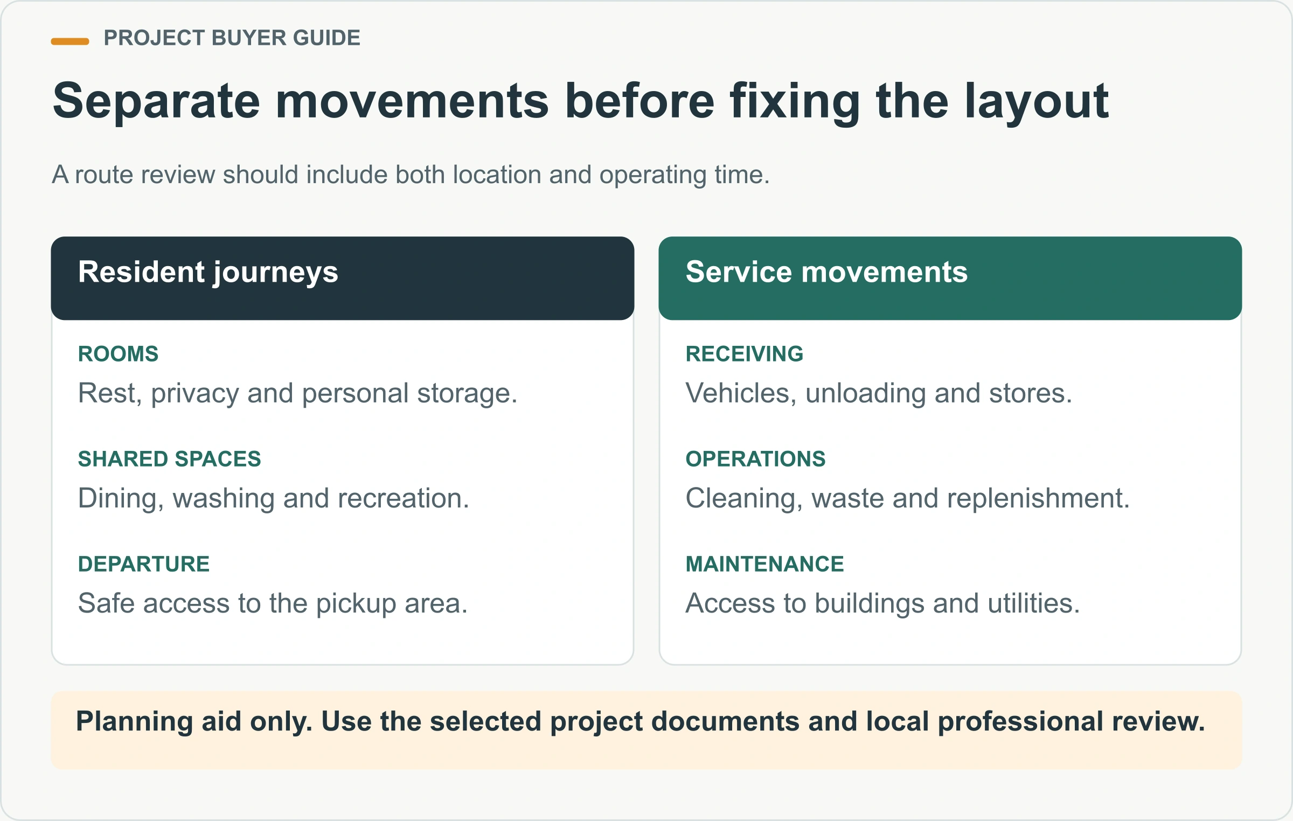Select the 'ROOMS' label
Image resolution: width=1293 pixels, height=821 pixels.
119,354
